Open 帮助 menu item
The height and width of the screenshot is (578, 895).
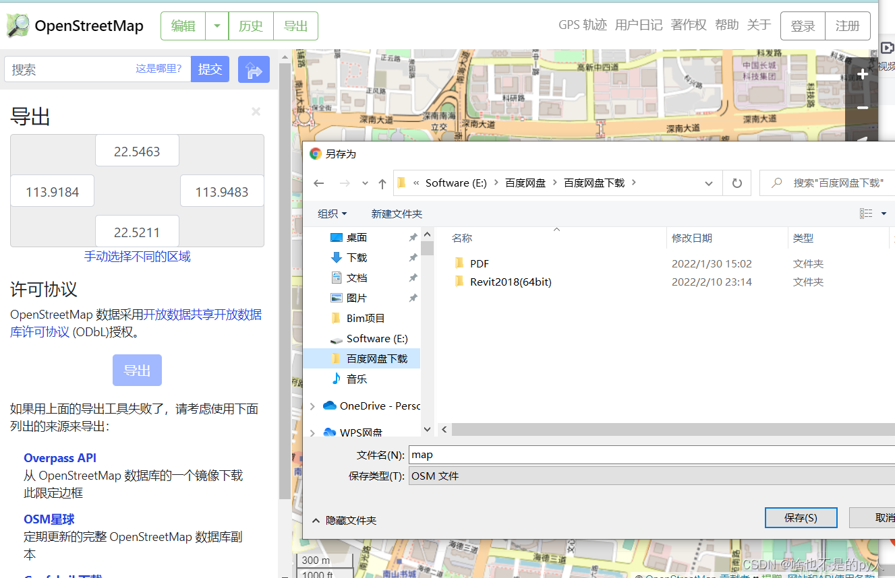pyautogui.click(x=727, y=25)
